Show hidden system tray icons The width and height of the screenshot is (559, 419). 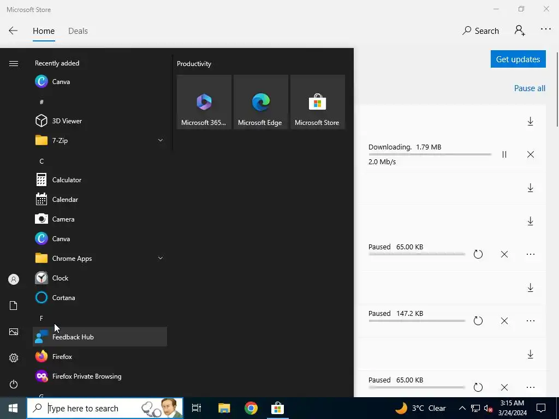point(462,408)
